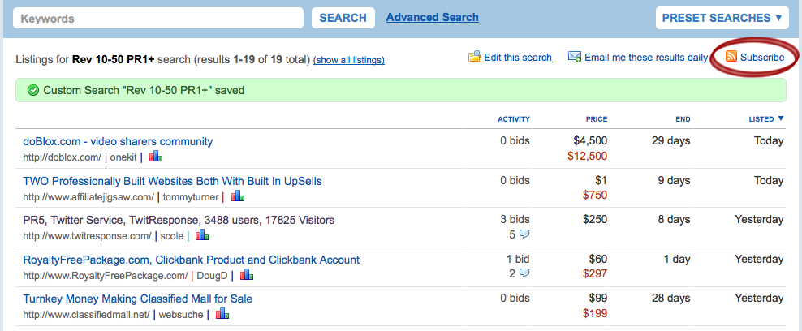This screenshot has width=802, height=331.
Task: Sort by the PRICE column header
Action: click(x=597, y=119)
